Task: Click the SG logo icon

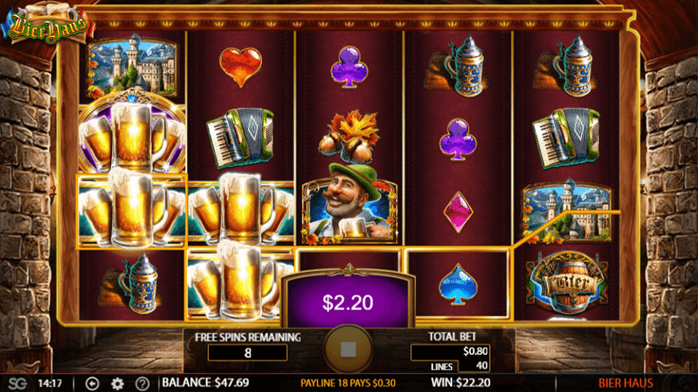Action: point(17,383)
